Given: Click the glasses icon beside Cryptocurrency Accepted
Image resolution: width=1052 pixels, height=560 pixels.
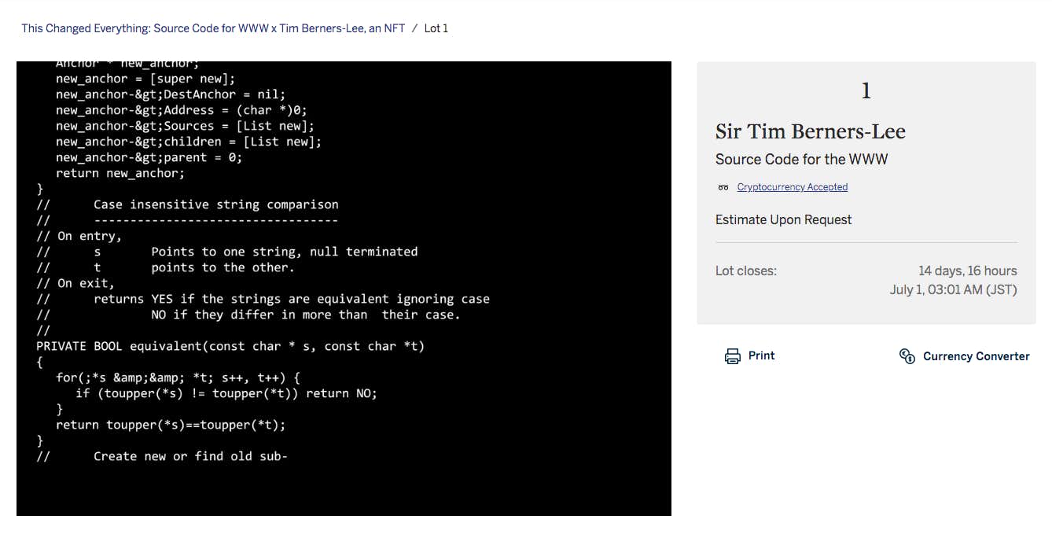Looking at the screenshot, I should 723,187.
